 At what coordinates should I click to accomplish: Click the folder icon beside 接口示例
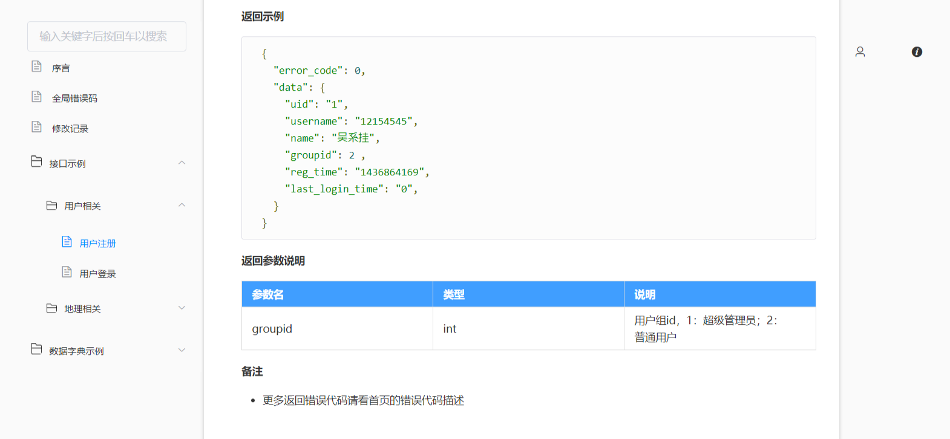click(x=37, y=161)
